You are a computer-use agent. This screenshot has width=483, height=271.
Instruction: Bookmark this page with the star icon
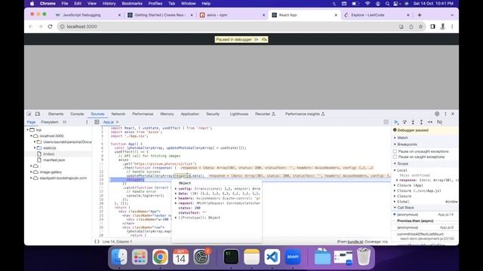tap(420, 27)
